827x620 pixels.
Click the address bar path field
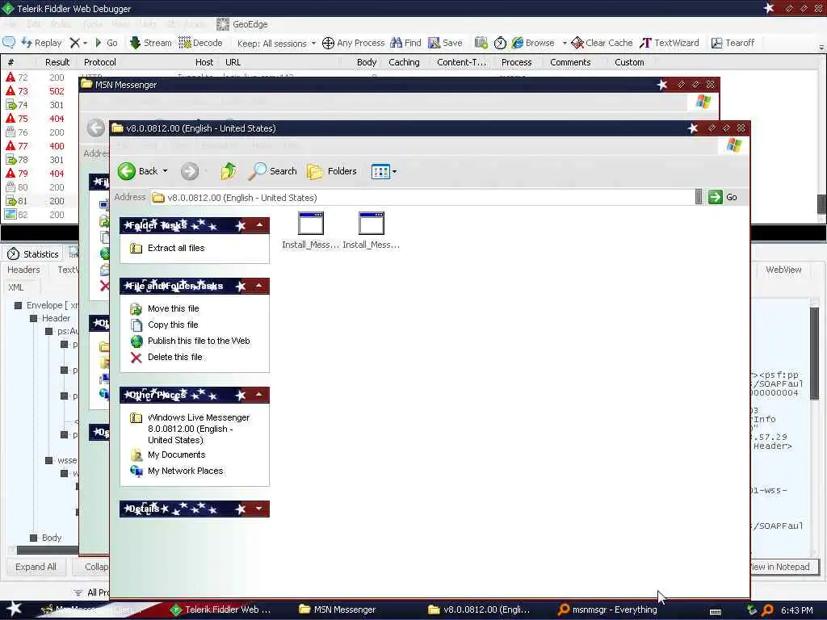422,198
